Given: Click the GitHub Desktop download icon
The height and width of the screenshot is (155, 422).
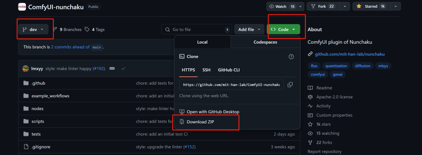Looking at the screenshot, I should [182, 112].
